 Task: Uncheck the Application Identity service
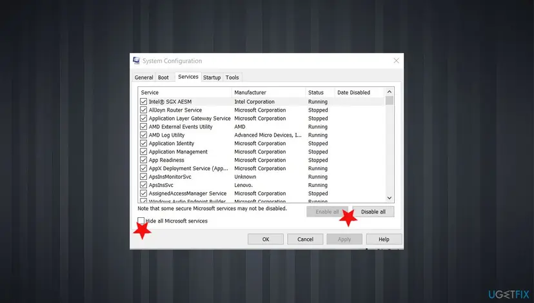(x=143, y=143)
